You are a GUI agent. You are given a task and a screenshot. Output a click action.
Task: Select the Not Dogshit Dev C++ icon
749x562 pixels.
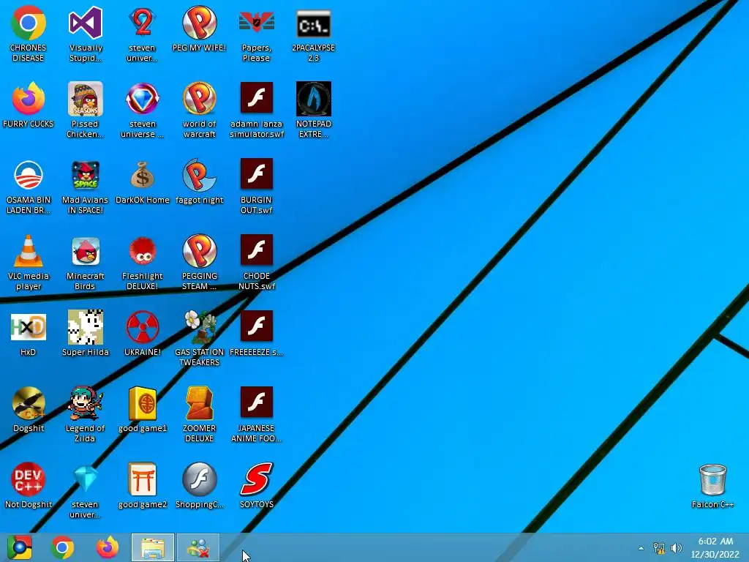pyautogui.click(x=29, y=479)
